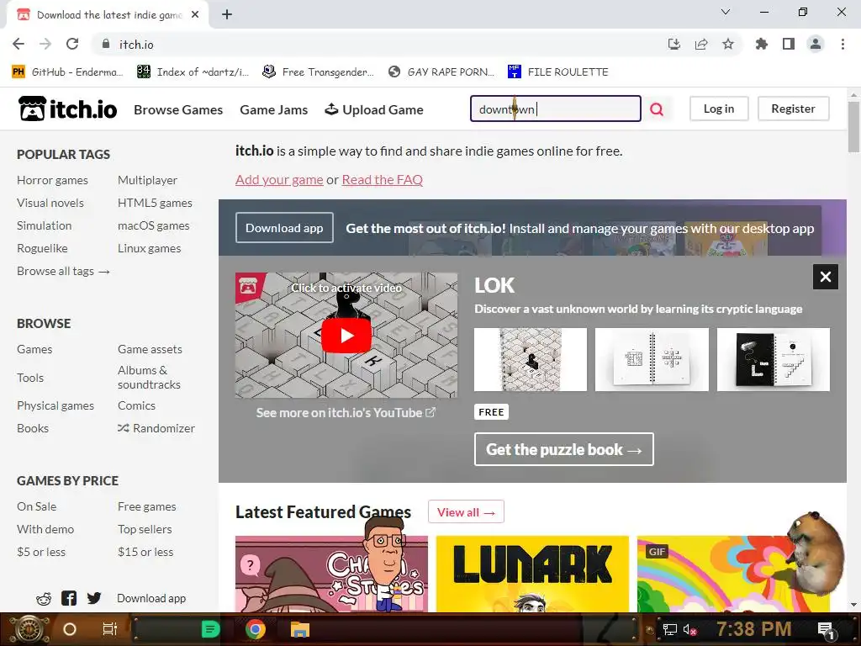This screenshot has height=646, width=861.
Task: Open the Chrome extensions puzzle icon
Action: [x=761, y=44]
